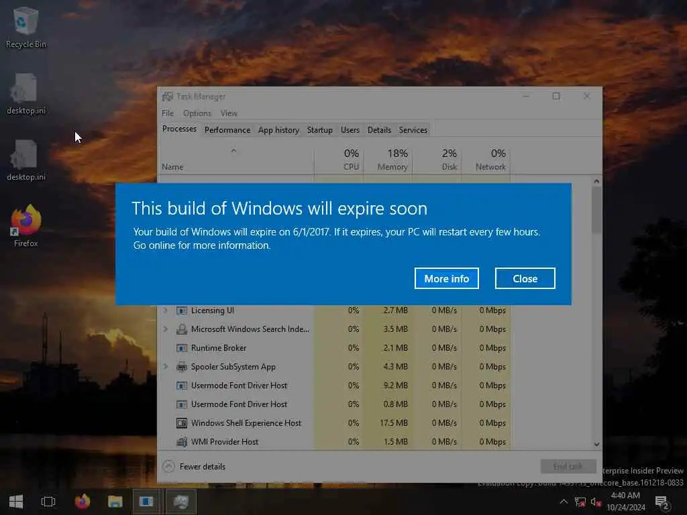The height and width of the screenshot is (515, 687).
Task: Select the WMI Provider Host process name
Action: 224,442
